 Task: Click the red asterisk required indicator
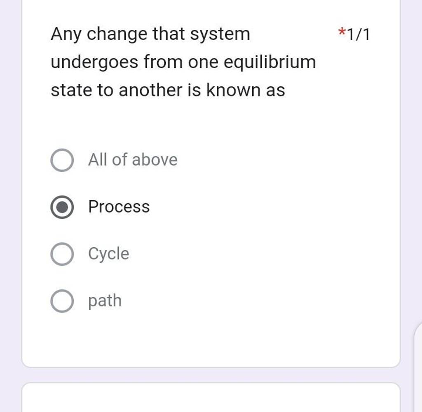coord(342,33)
